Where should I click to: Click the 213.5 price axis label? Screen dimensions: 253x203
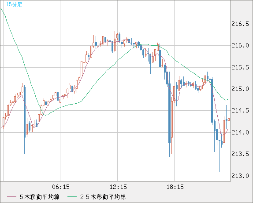pyautogui.click(x=240, y=154)
